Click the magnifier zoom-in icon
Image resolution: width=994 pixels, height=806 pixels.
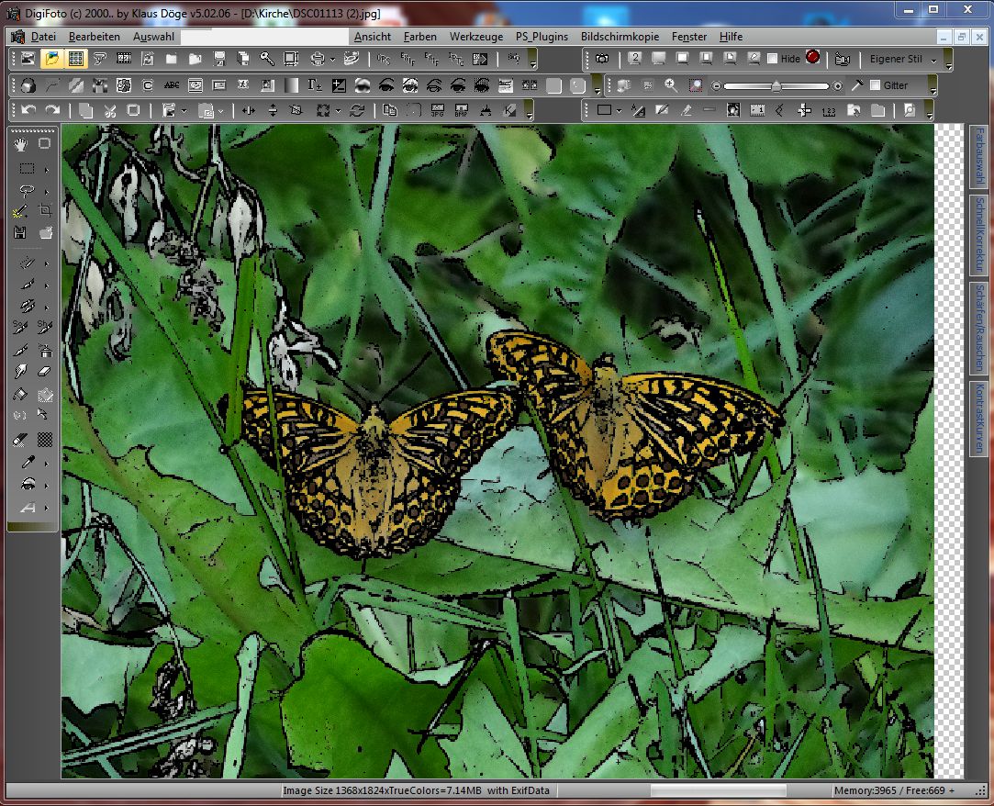click(x=671, y=85)
